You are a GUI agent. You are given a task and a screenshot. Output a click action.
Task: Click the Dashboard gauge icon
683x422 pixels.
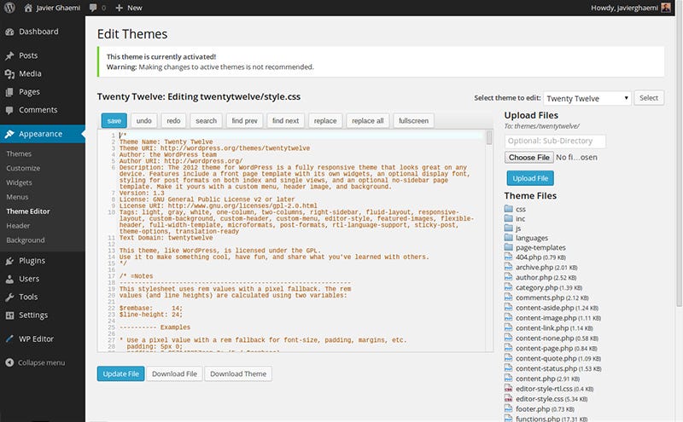coord(9,32)
